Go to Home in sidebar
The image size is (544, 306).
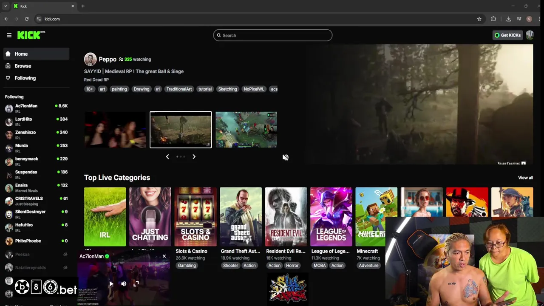click(x=36, y=54)
